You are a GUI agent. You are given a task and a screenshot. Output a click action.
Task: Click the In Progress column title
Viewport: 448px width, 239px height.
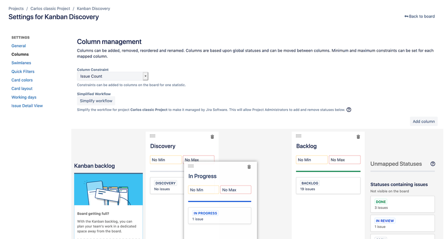click(202, 176)
